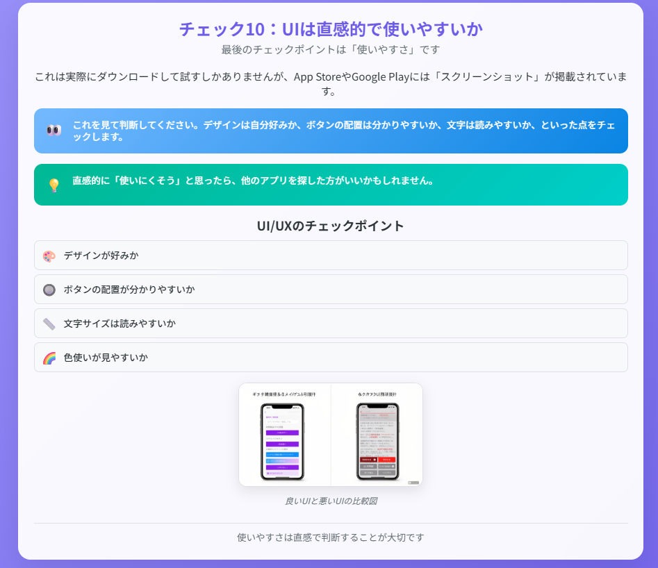658x568 pixels.
Task: Click the watermark badge in the comparison image corner
Action: 414,483
